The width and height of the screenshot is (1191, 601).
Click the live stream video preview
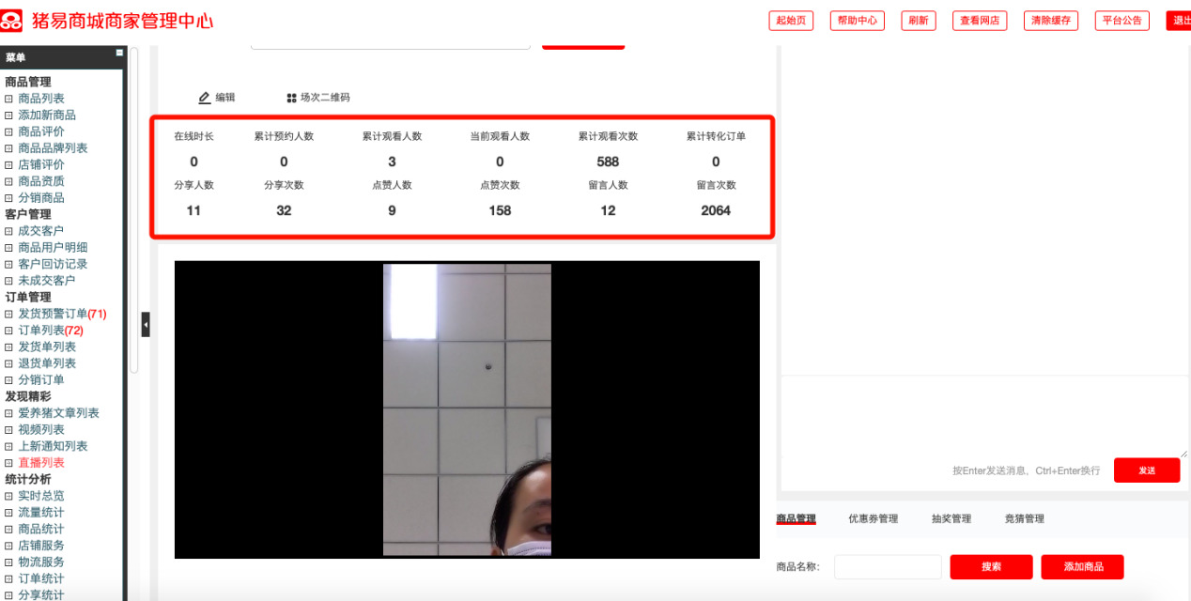(x=467, y=409)
